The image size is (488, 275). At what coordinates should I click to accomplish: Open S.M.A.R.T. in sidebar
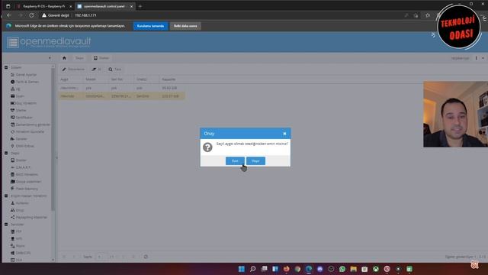coord(21,167)
